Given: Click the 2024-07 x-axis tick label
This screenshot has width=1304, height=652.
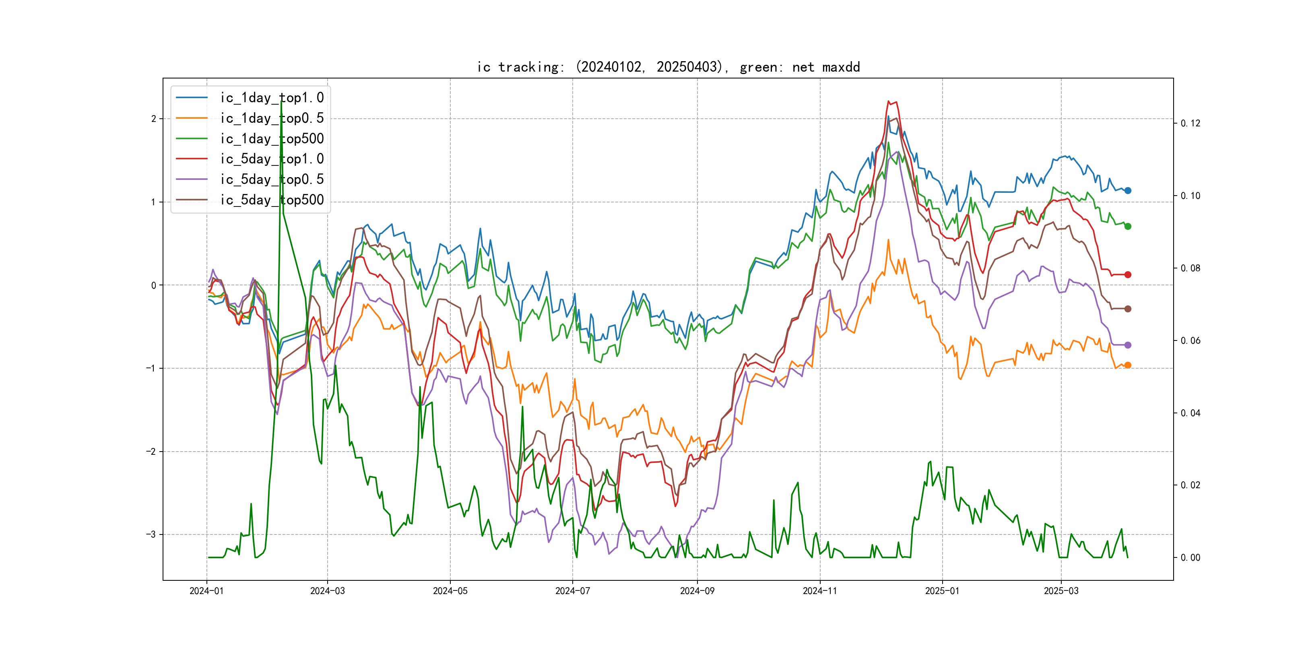Looking at the screenshot, I should 573,591.
